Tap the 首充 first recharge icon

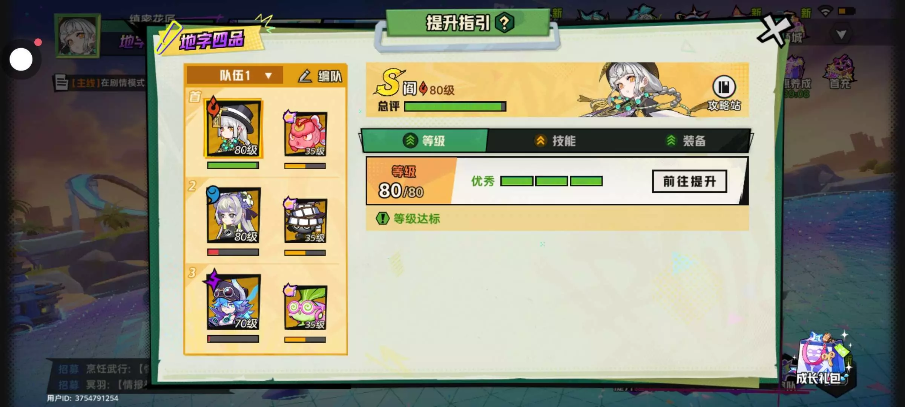pos(840,72)
